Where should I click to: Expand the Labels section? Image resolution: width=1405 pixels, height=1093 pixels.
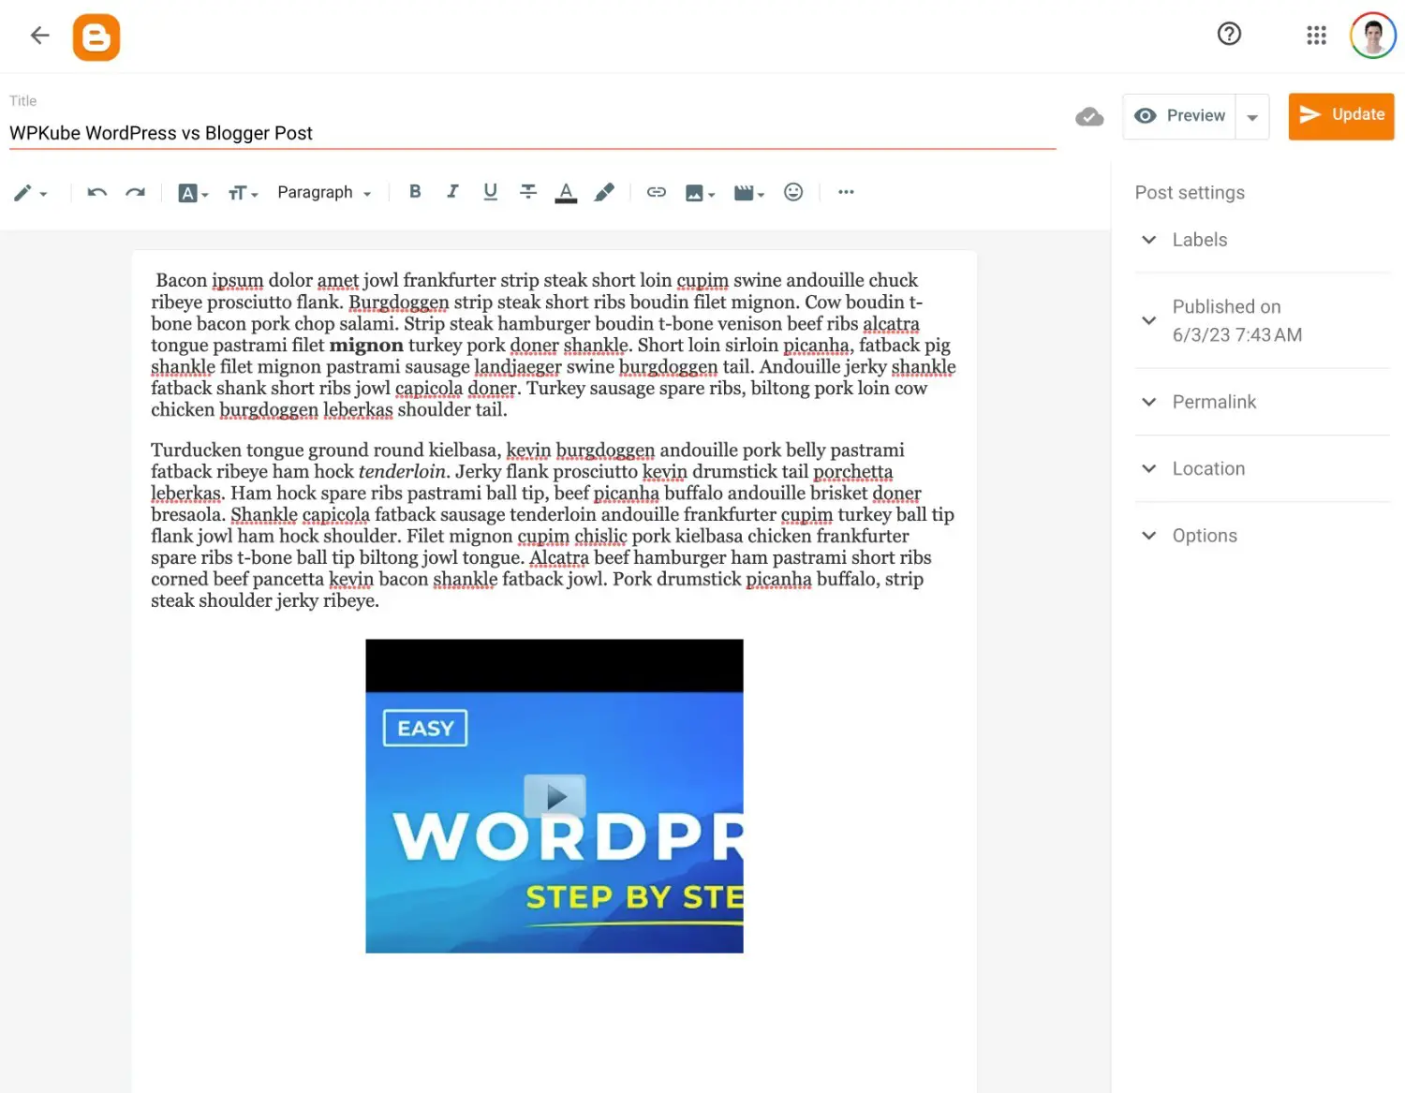(1263, 240)
